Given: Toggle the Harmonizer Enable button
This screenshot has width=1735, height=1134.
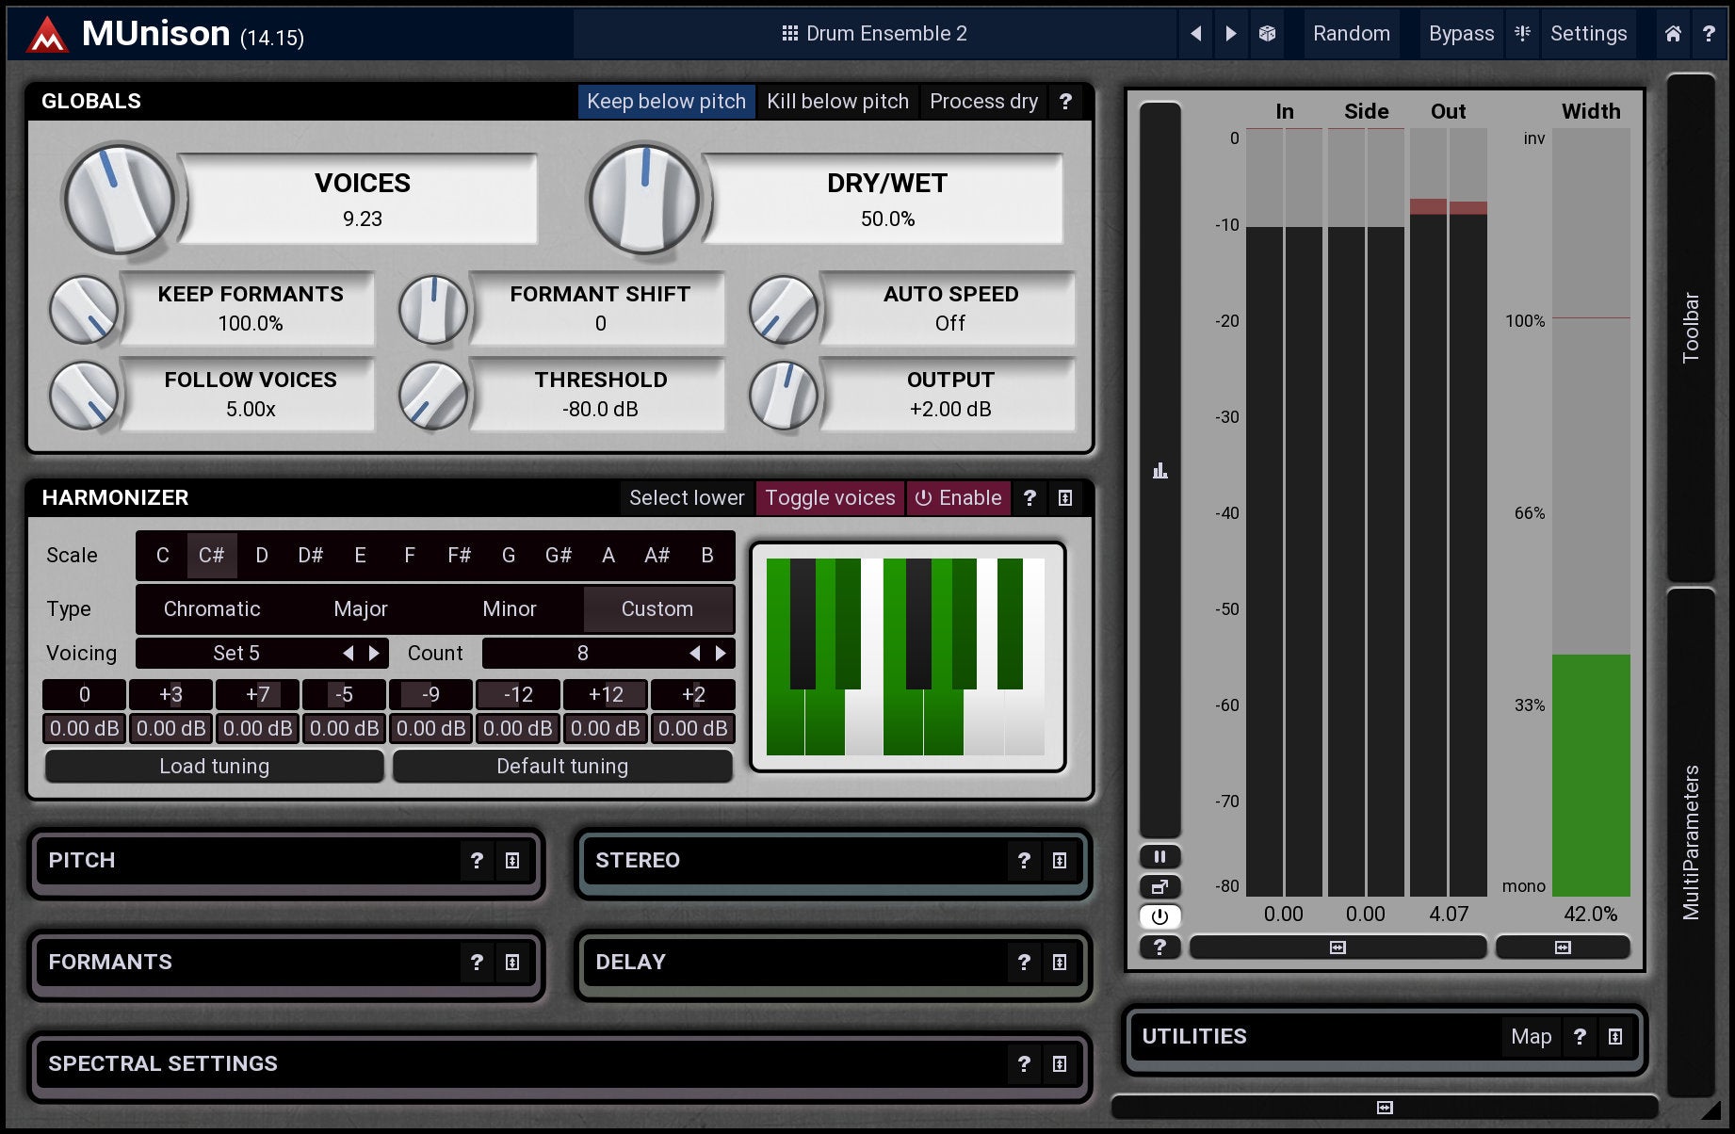Looking at the screenshot, I should (x=958, y=498).
